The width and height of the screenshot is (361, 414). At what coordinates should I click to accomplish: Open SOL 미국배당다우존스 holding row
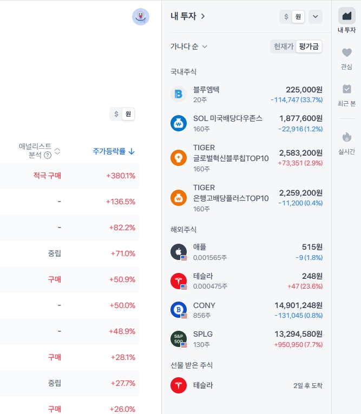[x=246, y=123]
